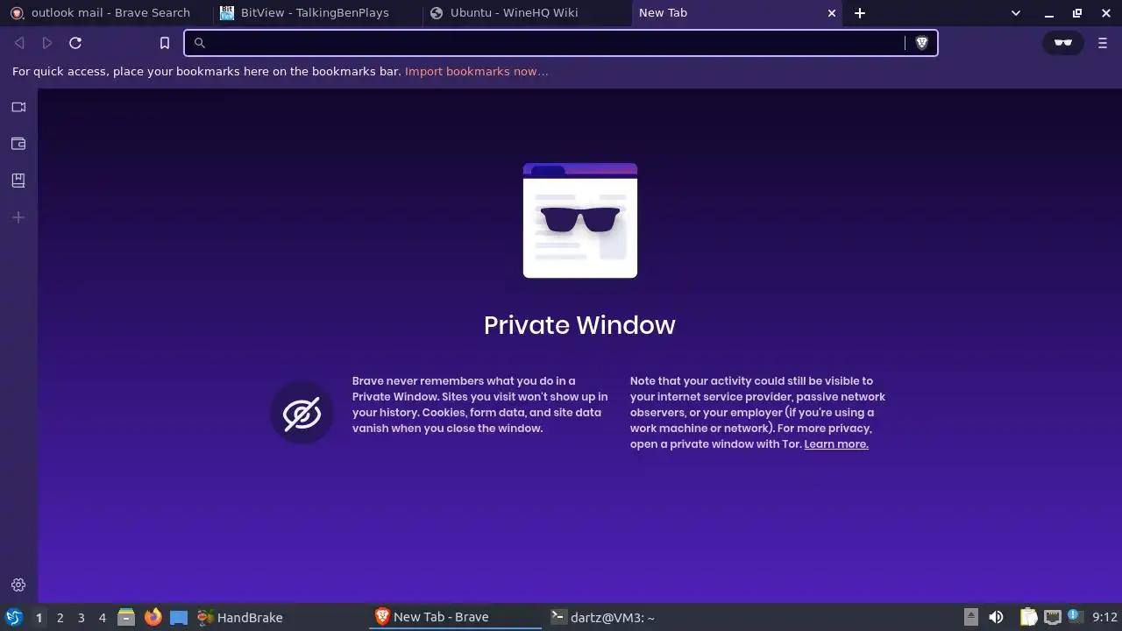This screenshot has height=631, width=1122.
Task: Reload the current page
Action: pos(75,43)
